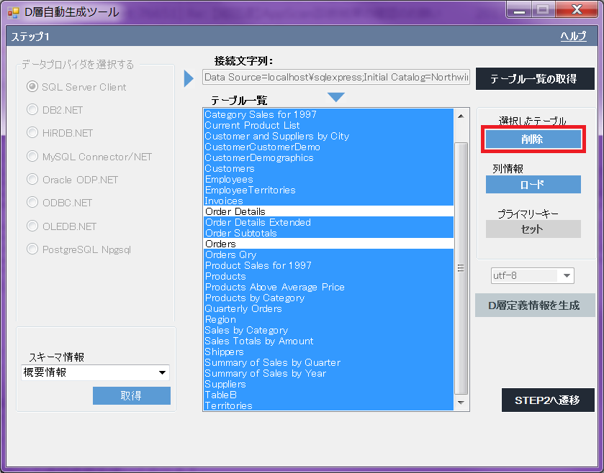The width and height of the screenshot is (604, 473).
Task: Select Order Details in the table list
Action: (x=235, y=211)
